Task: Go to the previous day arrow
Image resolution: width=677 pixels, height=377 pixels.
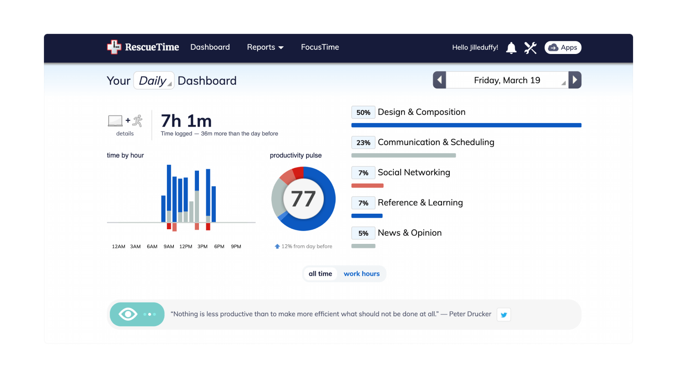Action: pos(440,80)
